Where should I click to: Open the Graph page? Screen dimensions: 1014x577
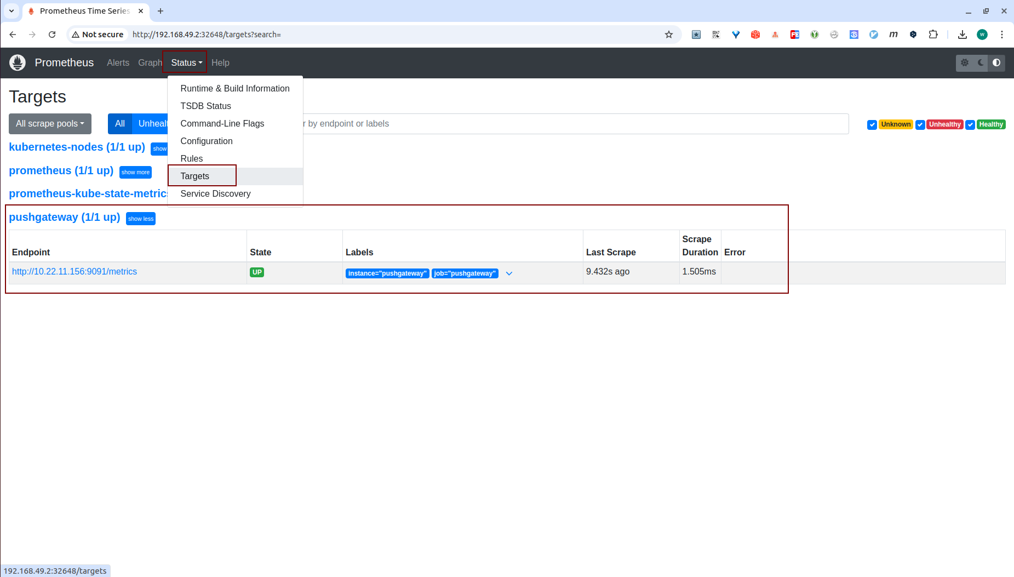pyautogui.click(x=150, y=62)
